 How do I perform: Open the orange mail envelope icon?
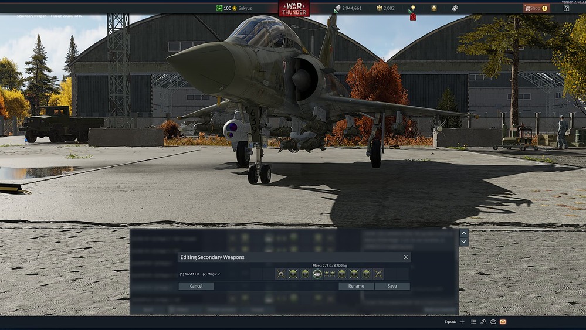(503, 322)
